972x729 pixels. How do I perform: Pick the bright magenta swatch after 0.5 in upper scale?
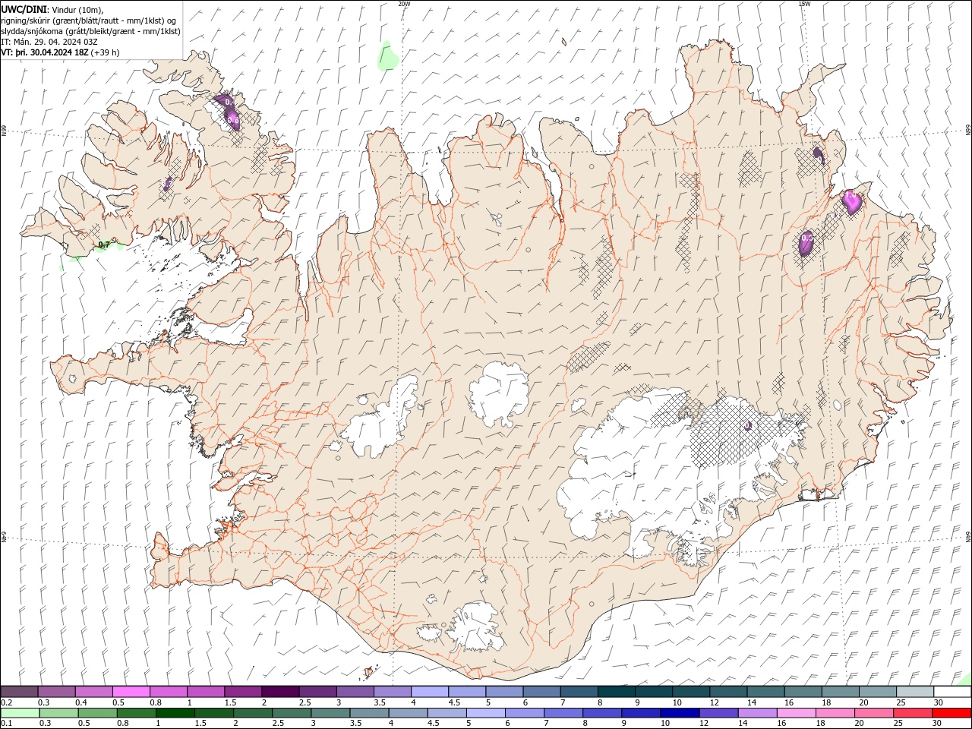pos(131,692)
